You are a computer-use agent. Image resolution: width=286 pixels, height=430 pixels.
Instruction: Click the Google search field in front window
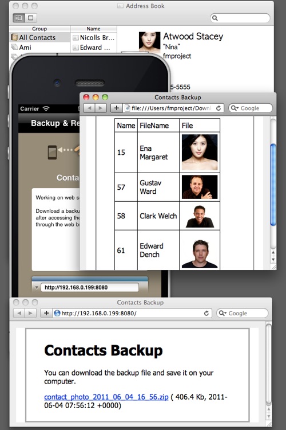point(251,108)
